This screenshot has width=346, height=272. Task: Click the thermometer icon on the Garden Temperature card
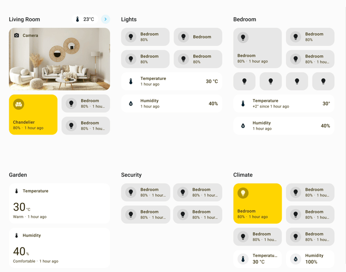(16, 191)
